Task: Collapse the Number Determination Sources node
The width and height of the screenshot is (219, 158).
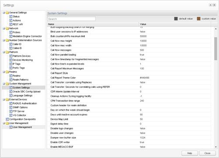Action: (4, 40)
